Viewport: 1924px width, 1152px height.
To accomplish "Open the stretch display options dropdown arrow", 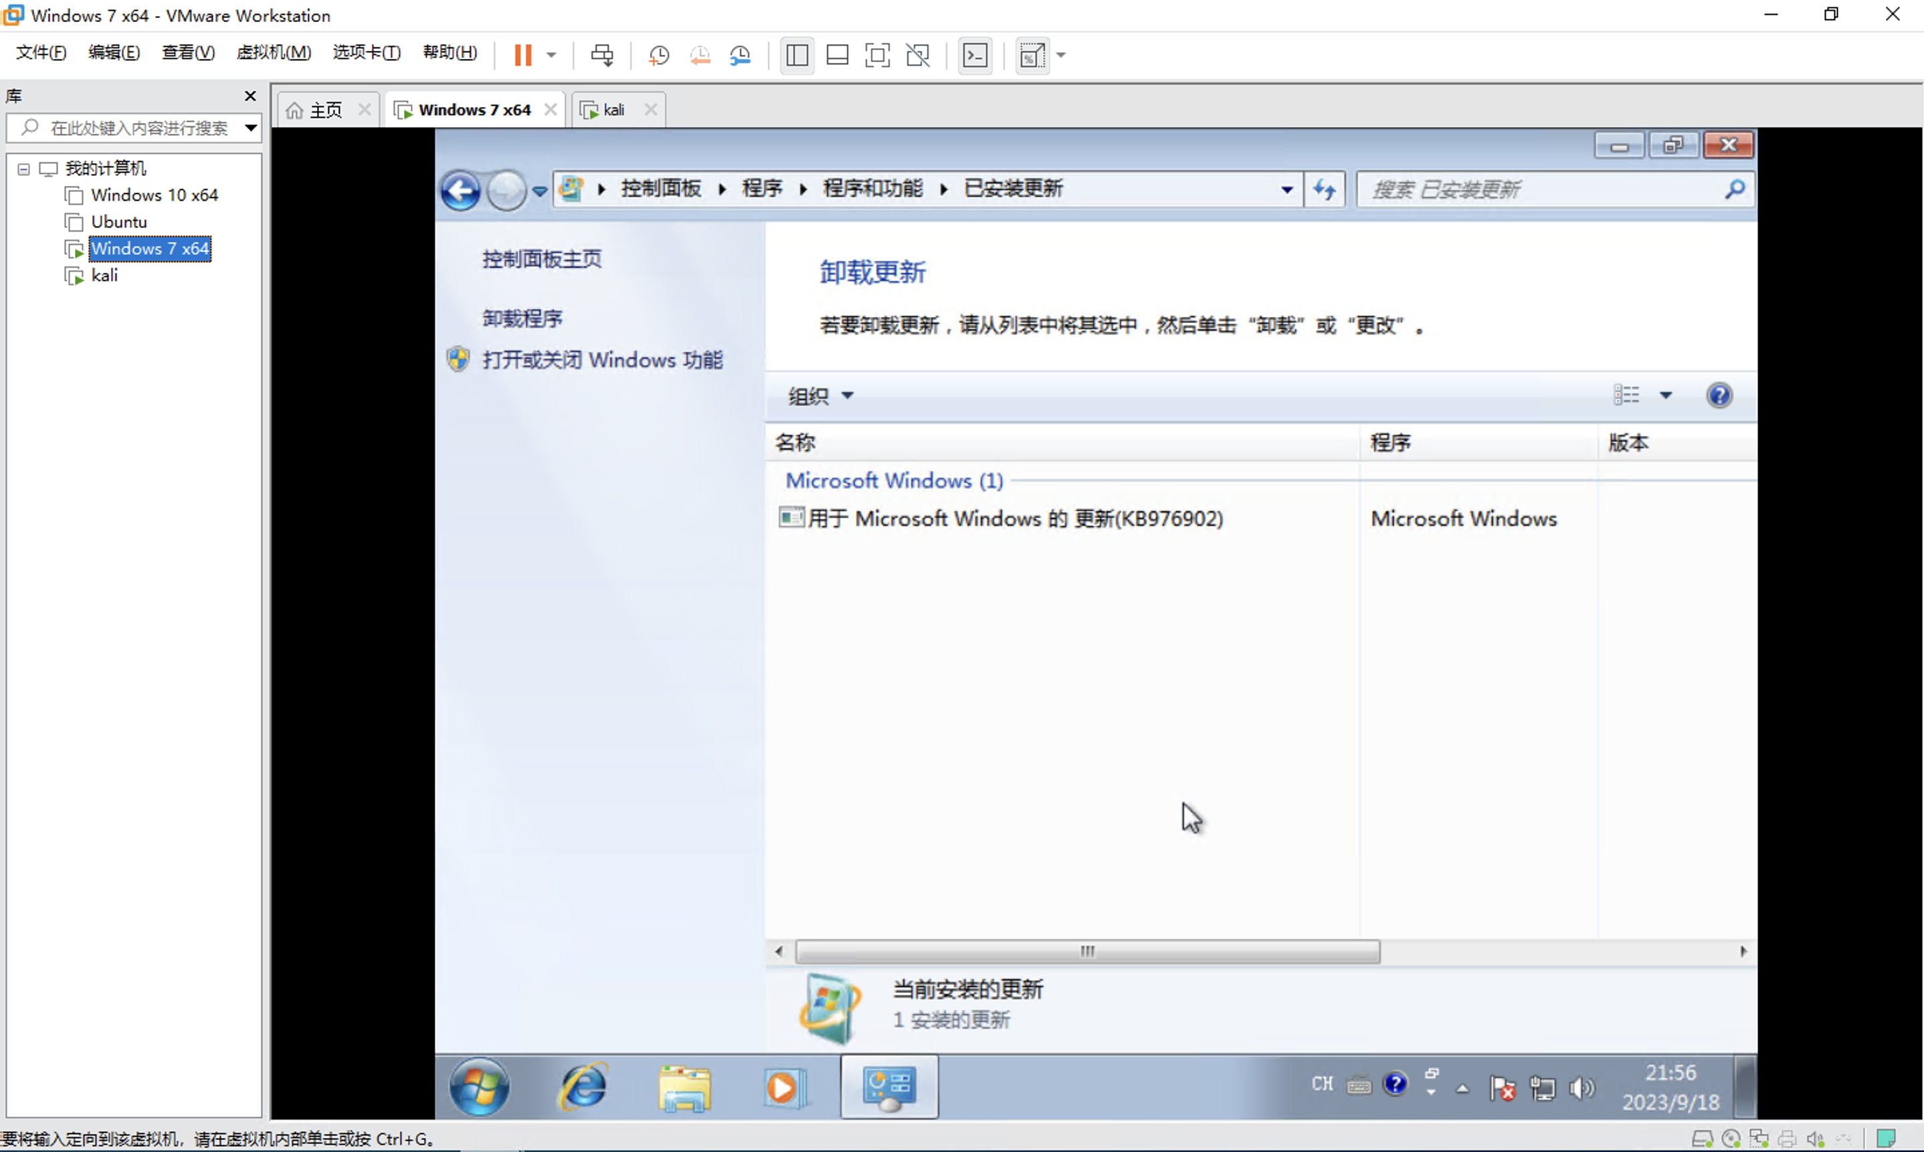I will (1061, 55).
